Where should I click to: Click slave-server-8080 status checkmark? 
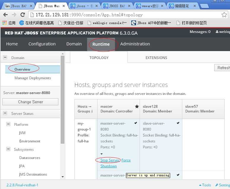[x=178, y=123]
